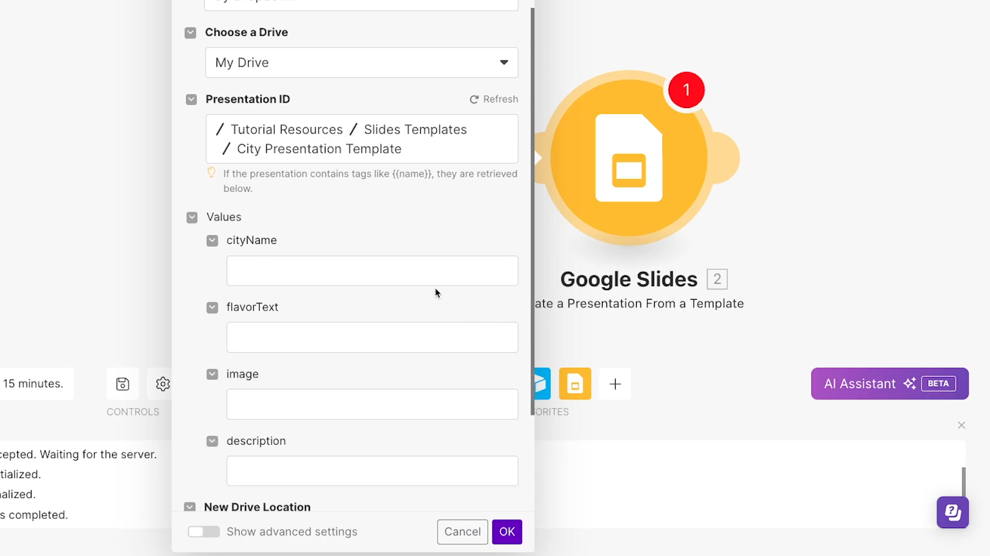990x556 pixels.
Task: Open the My Drive dropdown
Action: click(361, 62)
